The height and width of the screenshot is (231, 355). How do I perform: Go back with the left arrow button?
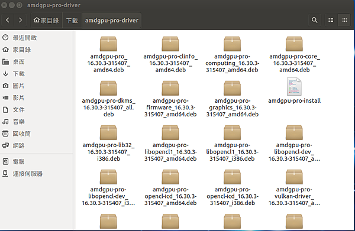8,20
